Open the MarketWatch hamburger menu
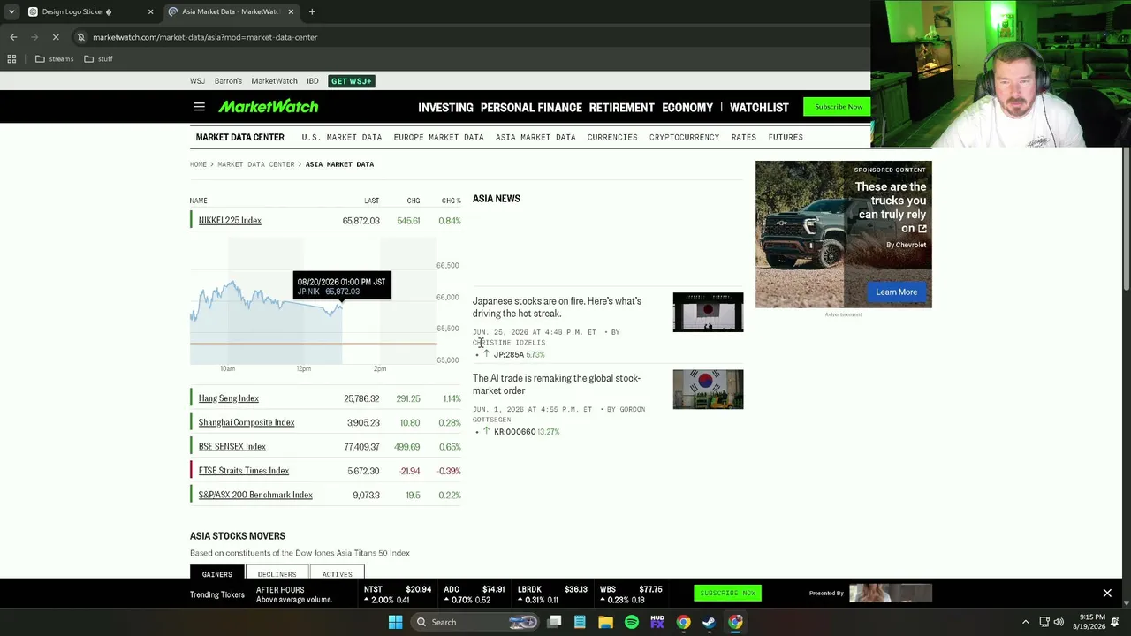This screenshot has height=636, width=1131. click(x=200, y=107)
